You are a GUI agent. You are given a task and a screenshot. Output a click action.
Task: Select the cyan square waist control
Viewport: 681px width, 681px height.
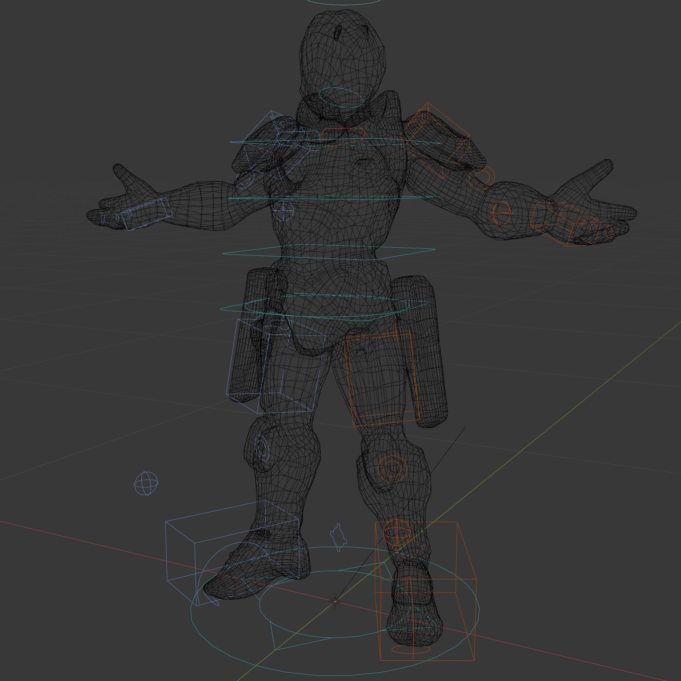tap(329, 252)
